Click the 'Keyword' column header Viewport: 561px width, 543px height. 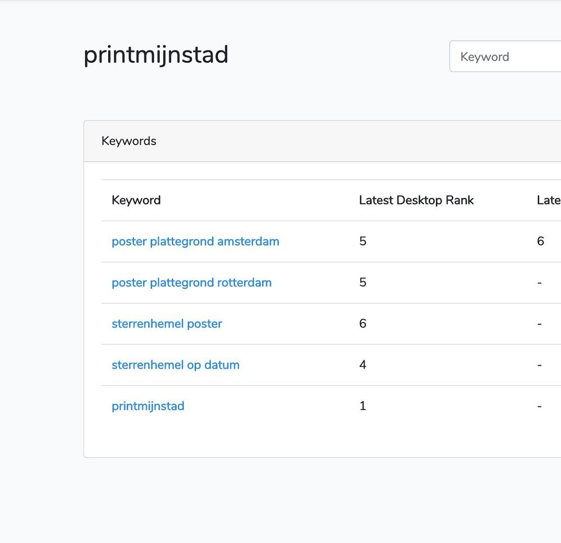pos(136,200)
